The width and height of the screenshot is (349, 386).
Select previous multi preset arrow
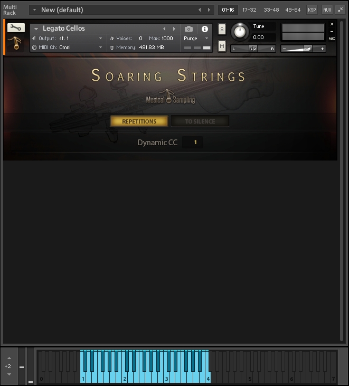(x=200, y=10)
